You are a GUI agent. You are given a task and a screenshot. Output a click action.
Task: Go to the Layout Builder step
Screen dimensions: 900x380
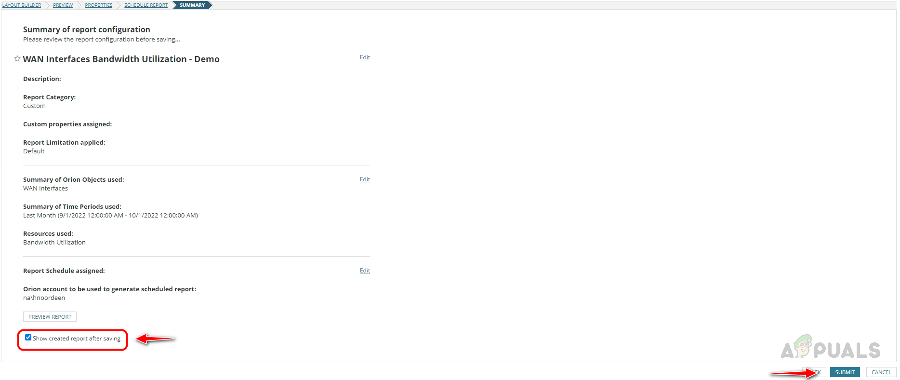point(22,5)
